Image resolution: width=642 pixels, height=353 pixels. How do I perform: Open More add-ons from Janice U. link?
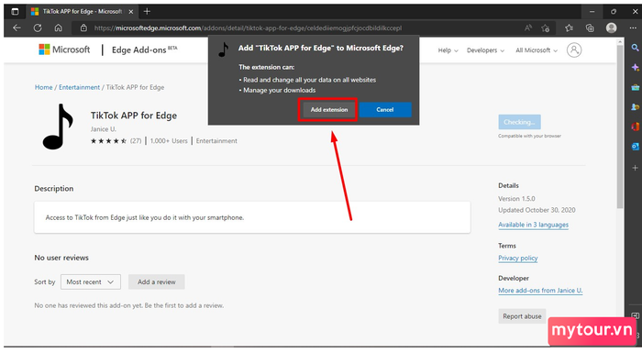click(540, 291)
